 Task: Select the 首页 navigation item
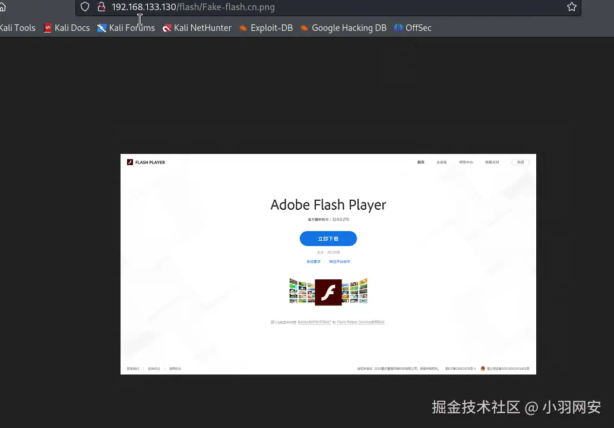pyautogui.click(x=420, y=162)
